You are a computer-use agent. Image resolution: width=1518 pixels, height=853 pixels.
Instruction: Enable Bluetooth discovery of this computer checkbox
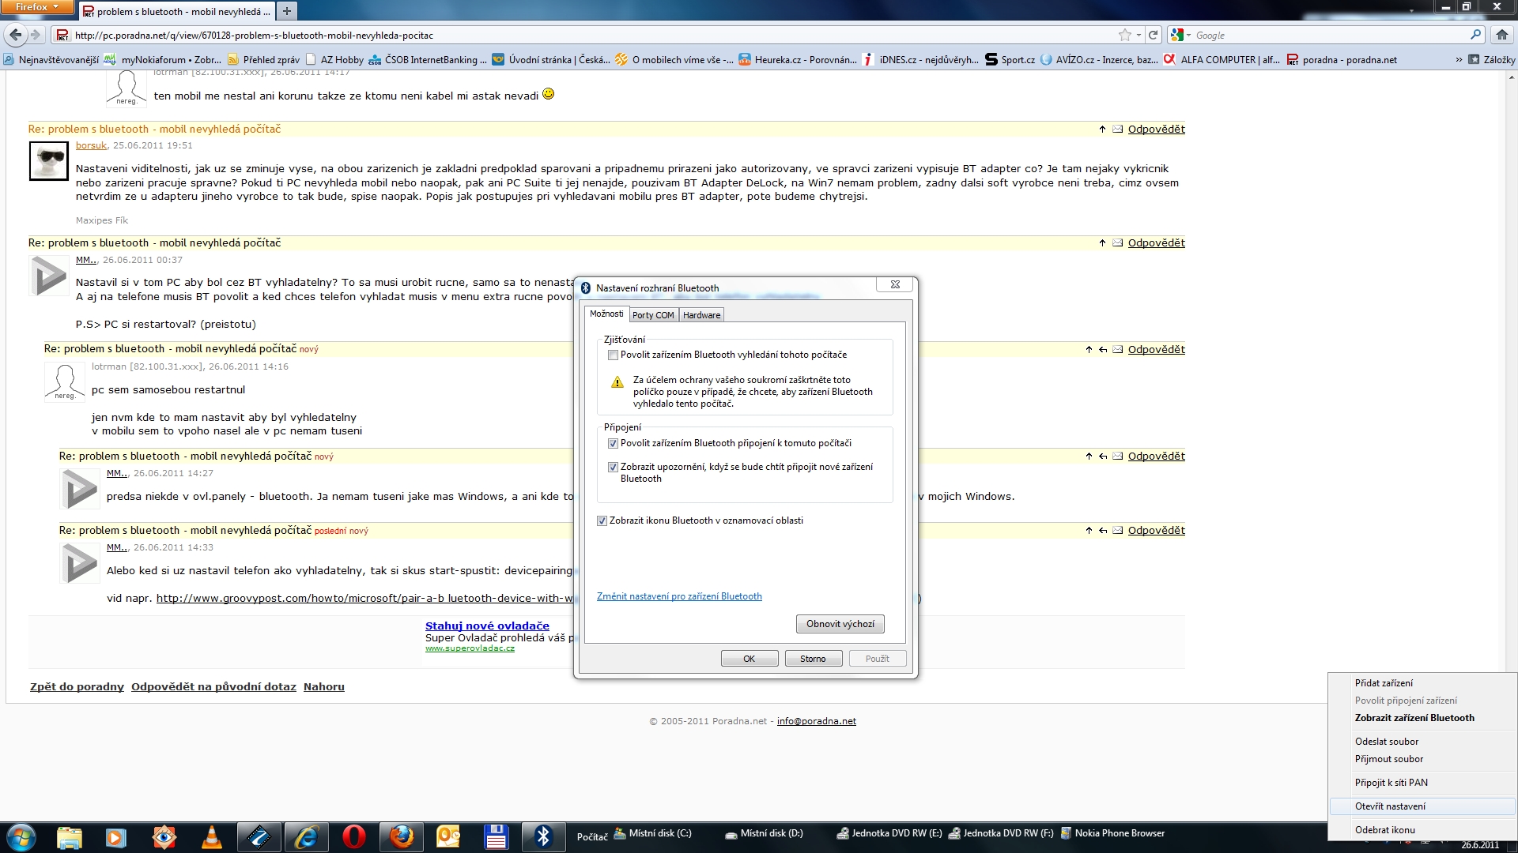click(x=613, y=355)
